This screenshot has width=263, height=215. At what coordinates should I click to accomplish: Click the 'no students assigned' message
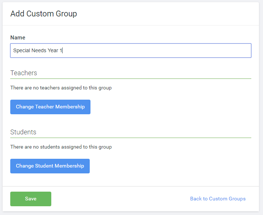[x=61, y=147]
